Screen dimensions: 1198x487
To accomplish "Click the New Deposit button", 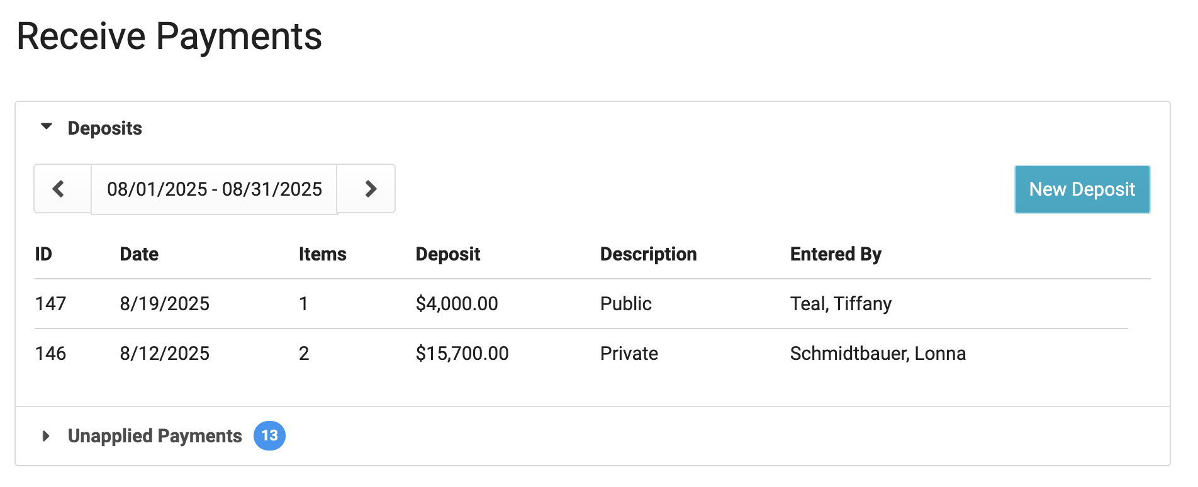I will pyautogui.click(x=1082, y=189).
